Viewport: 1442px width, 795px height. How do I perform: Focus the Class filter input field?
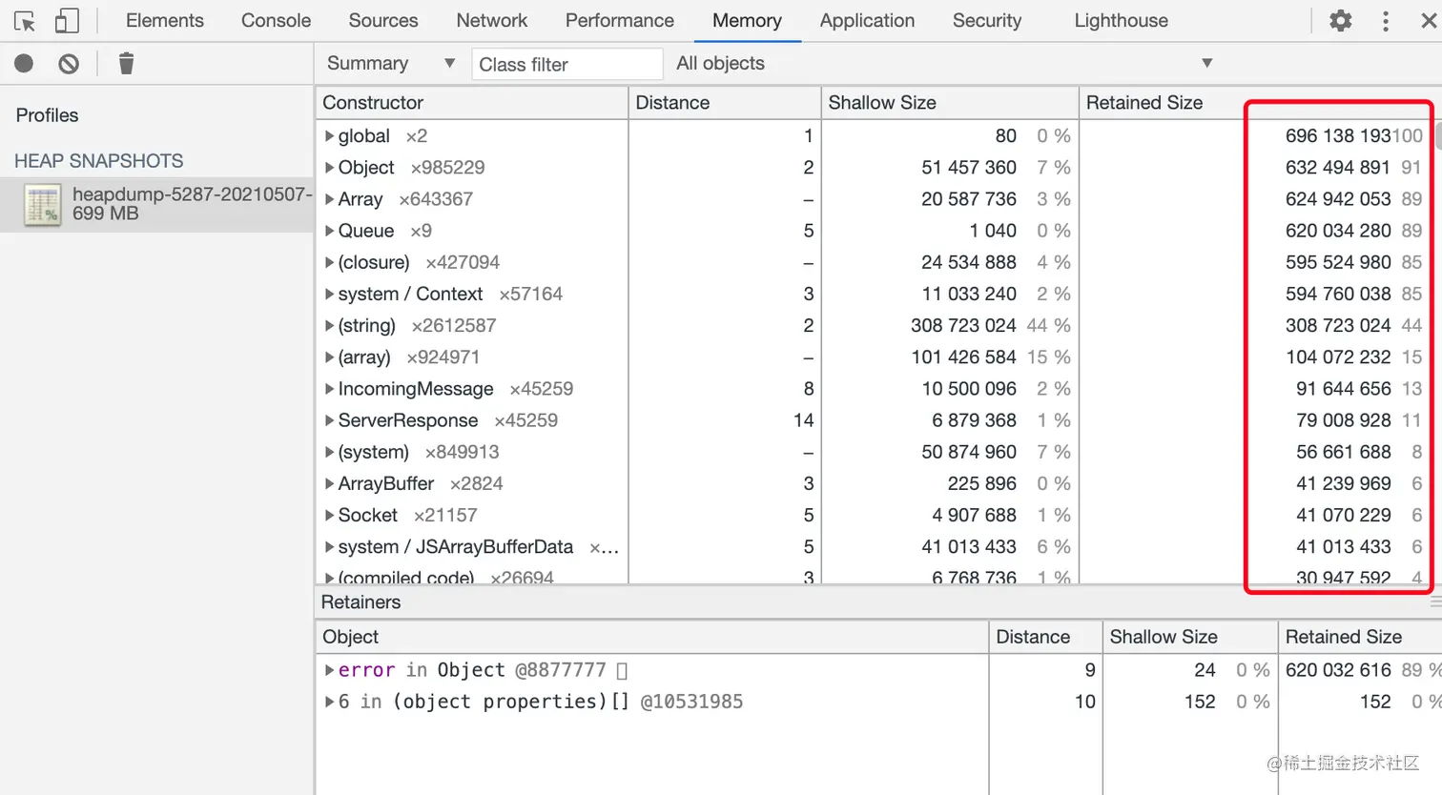pos(566,64)
